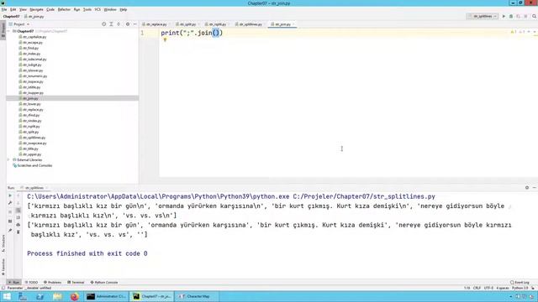
Task: Toggle the Favorites side tool tab
Action: [3, 267]
